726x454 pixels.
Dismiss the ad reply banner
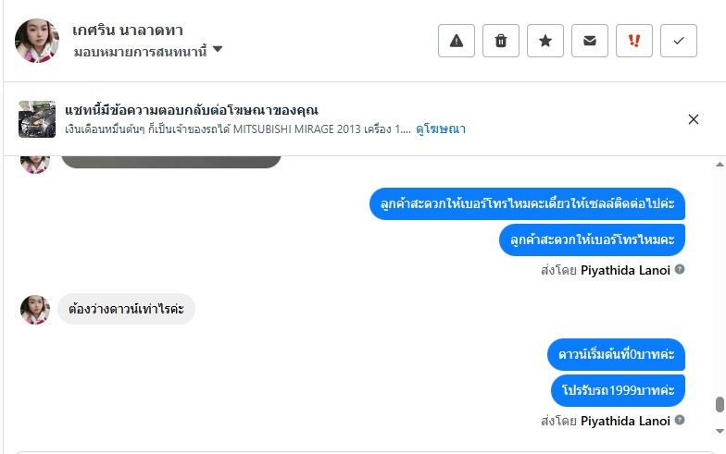[694, 119]
